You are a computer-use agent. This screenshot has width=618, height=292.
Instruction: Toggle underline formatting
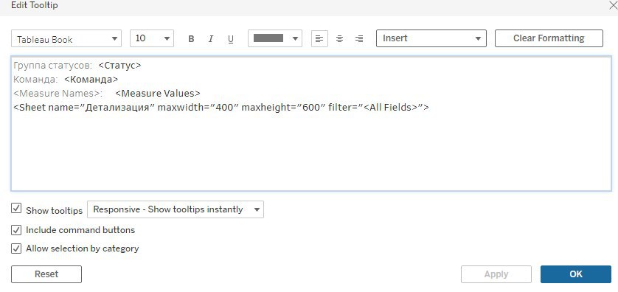[x=231, y=39]
